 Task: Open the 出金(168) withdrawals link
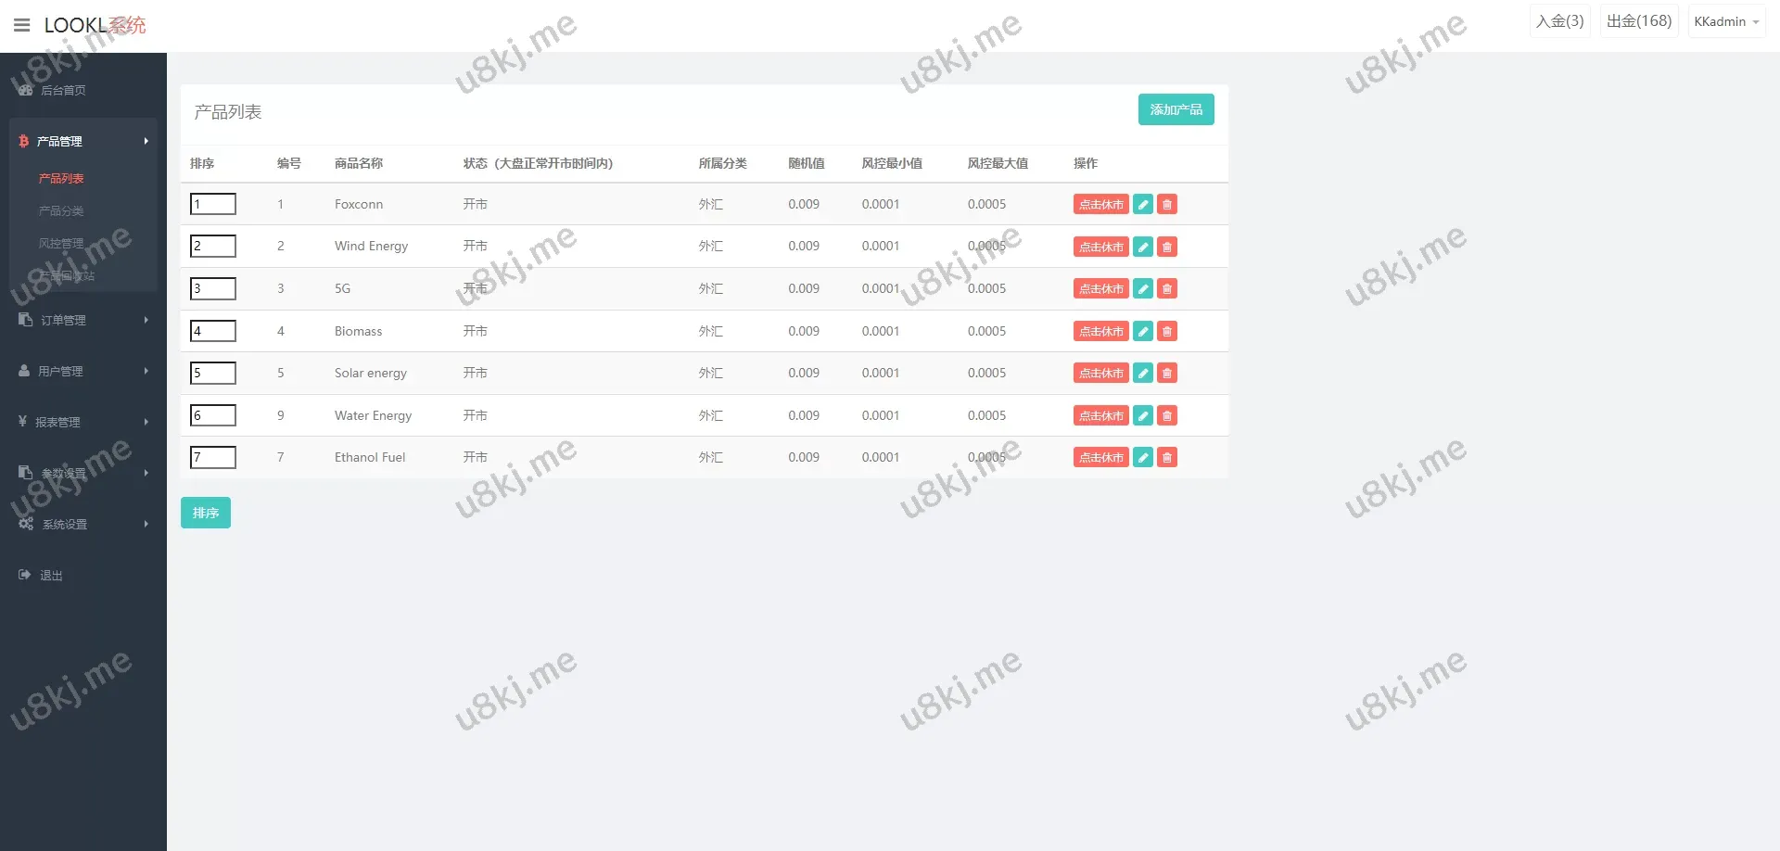pyautogui.click(x=1638, y=21)
